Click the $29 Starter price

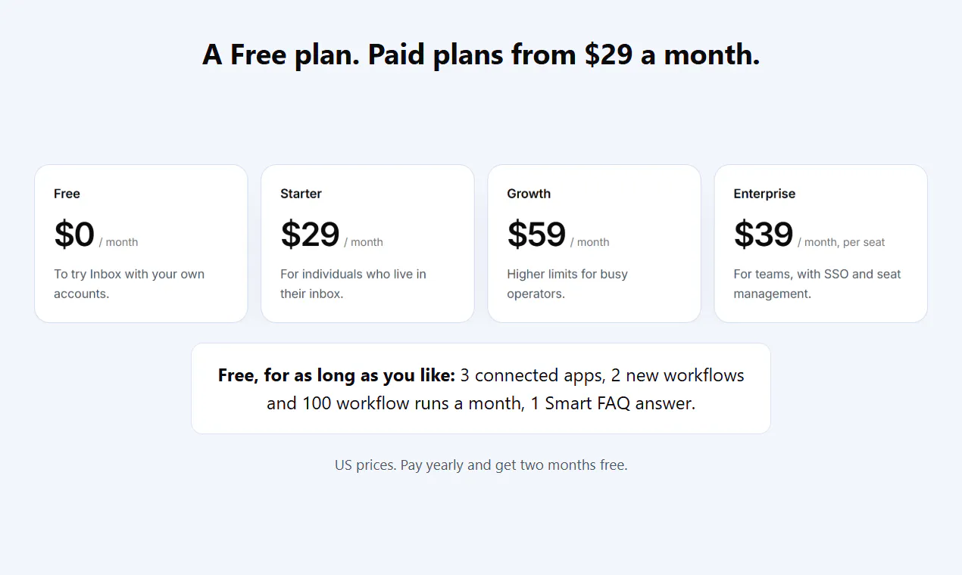tap(310, 235)
